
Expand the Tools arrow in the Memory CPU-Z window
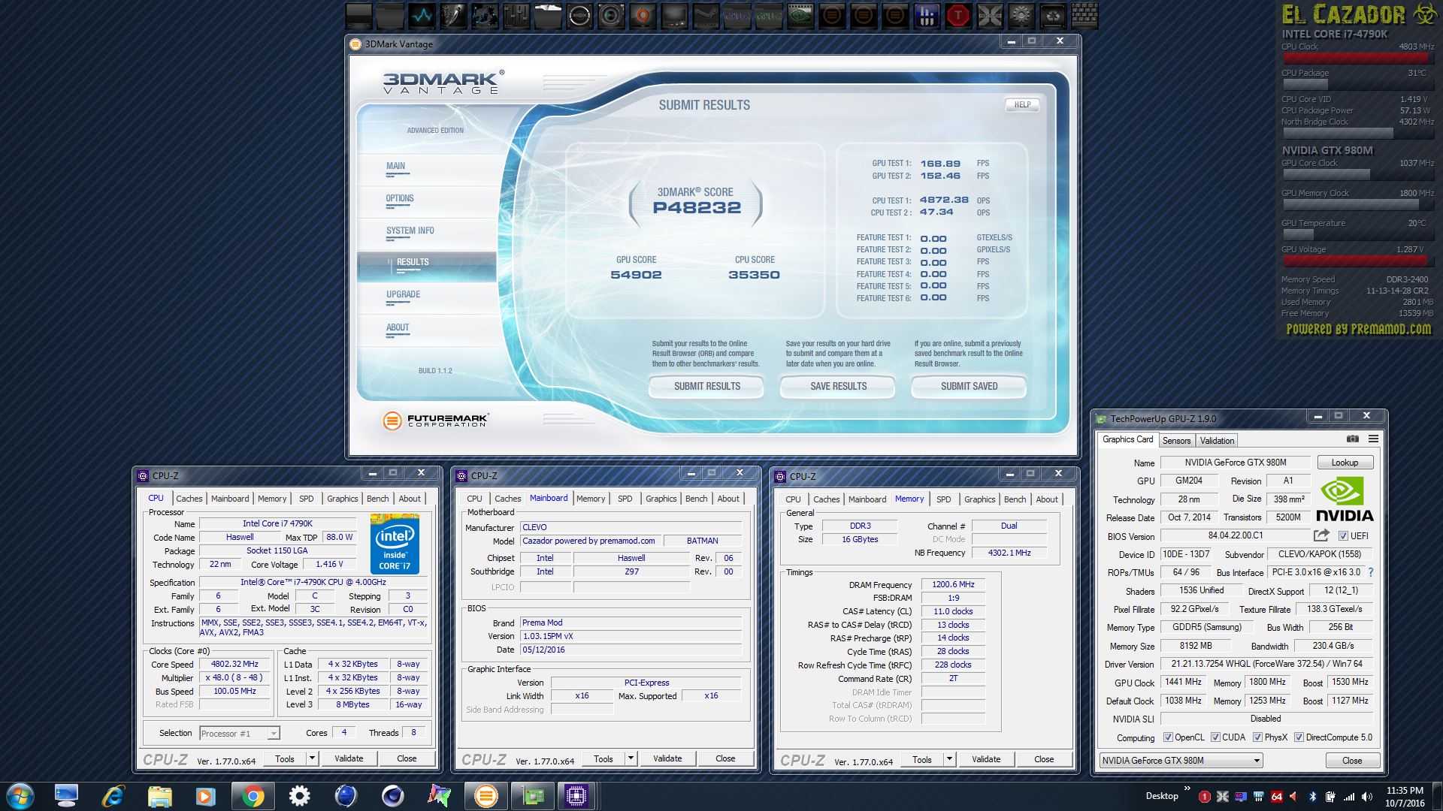pyautogui.click(x=949, y=759)
